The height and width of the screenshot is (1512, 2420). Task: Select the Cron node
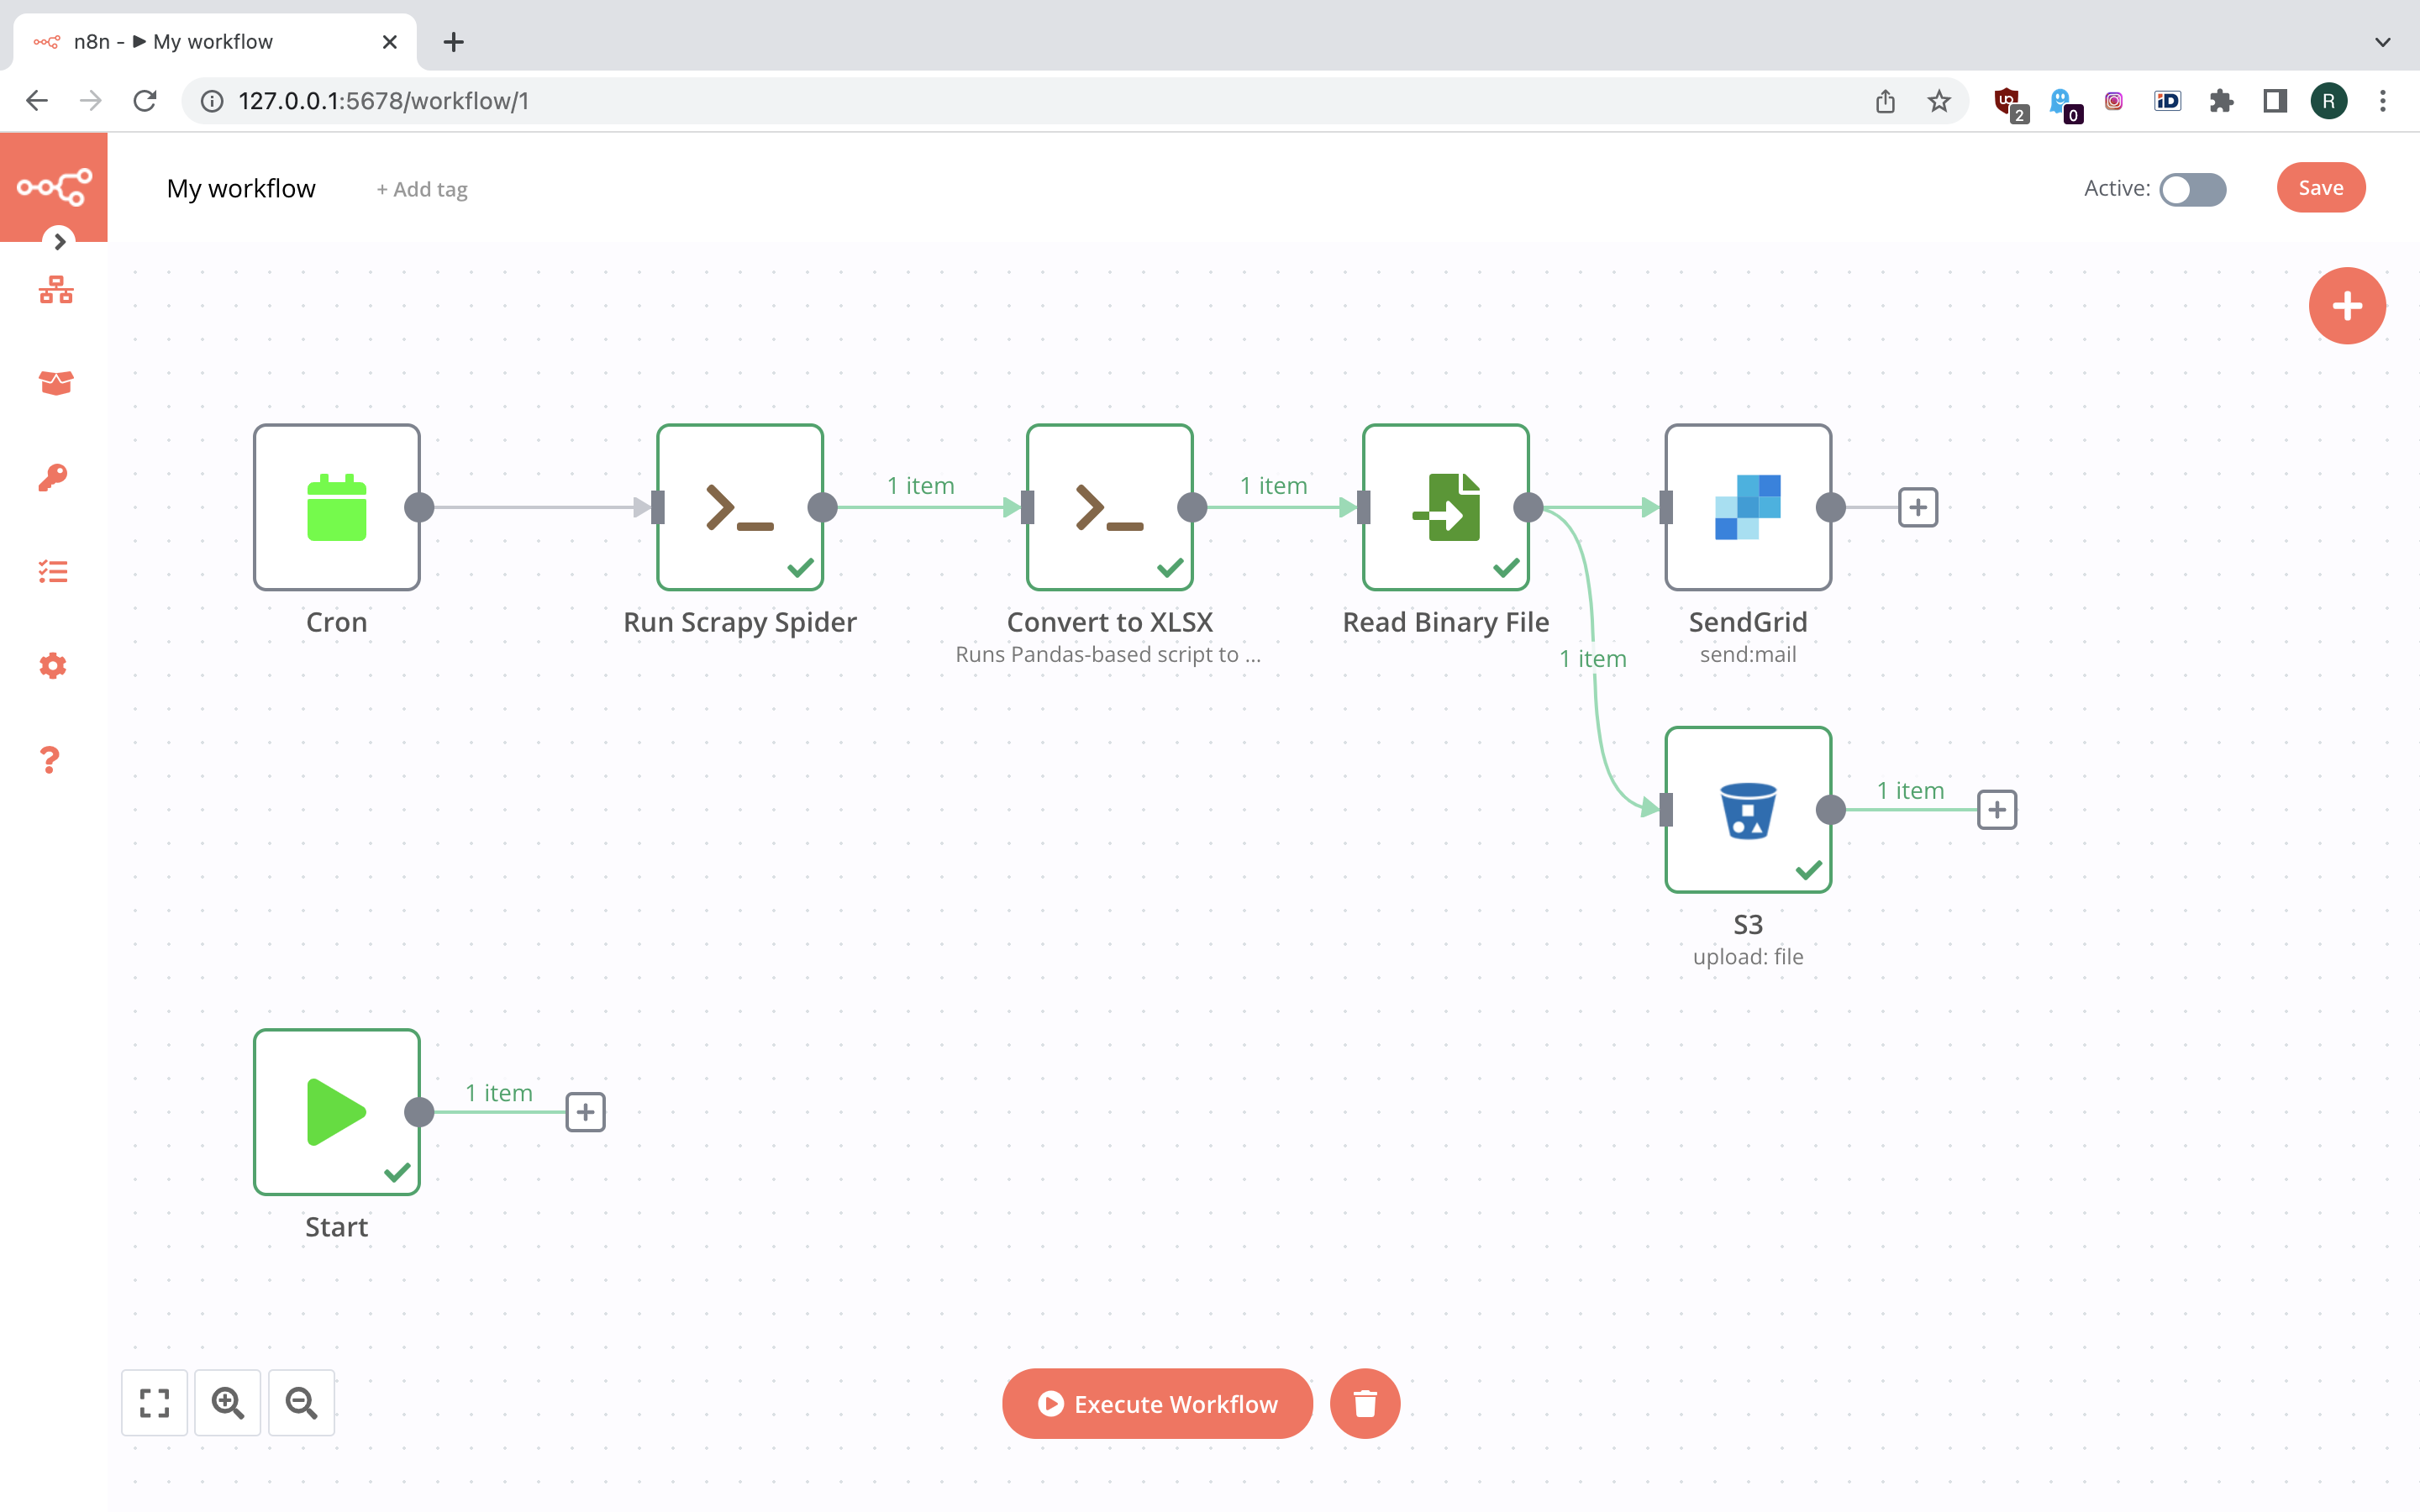pos(337,507)
